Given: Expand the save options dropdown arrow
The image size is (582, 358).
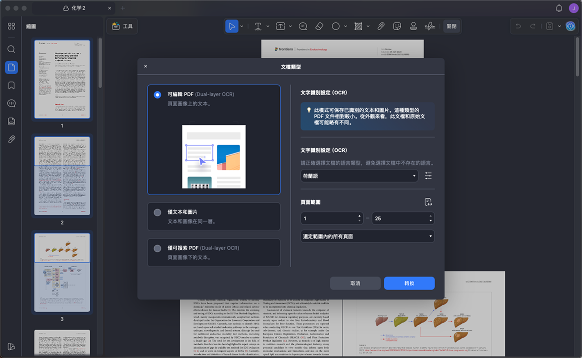Looking at the screenshot, I should click(x=560, y=26).
